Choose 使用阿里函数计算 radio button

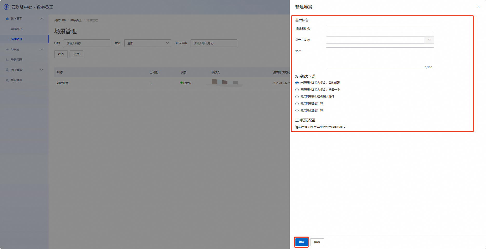pos(297,104)
